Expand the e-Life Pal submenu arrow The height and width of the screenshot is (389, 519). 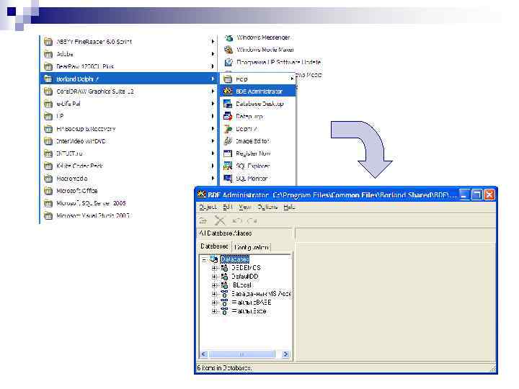[x=213, y=104]
